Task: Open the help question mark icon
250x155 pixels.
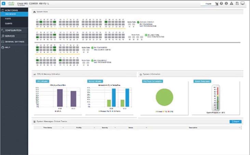Action: (x=221, y=4)
